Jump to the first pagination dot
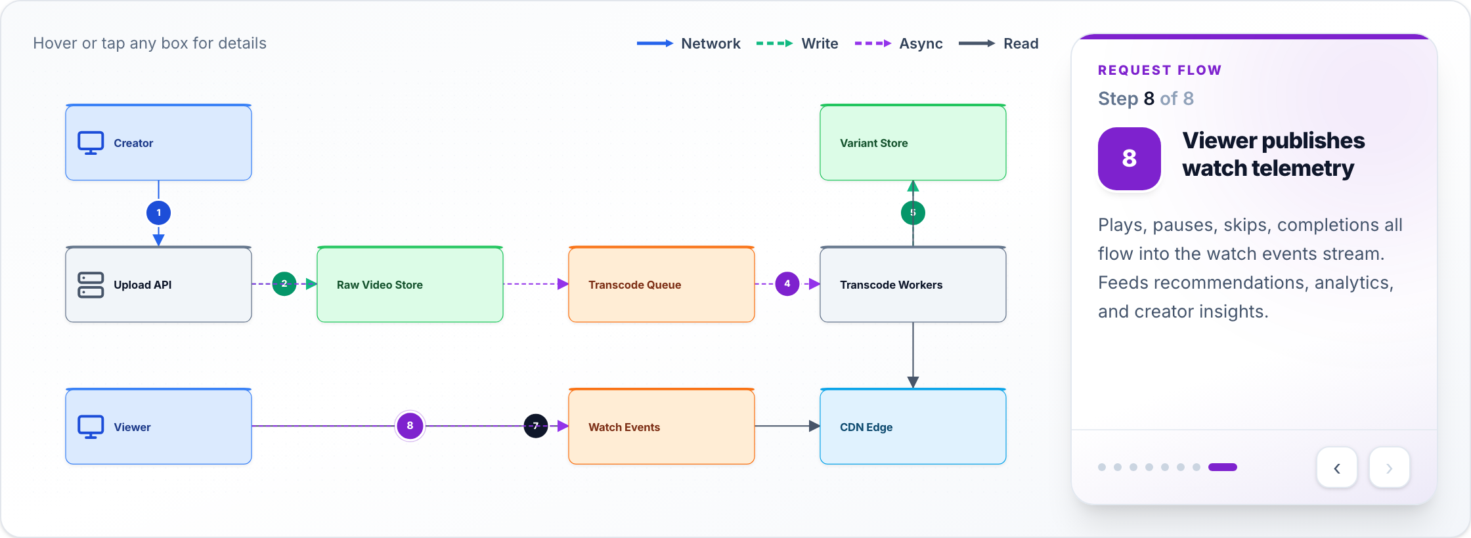This screenshot has height=538, width=1471. [1102, 467]
